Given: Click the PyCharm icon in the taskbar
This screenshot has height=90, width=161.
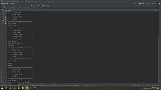Looking at the screenshot, I should [27, 88].
